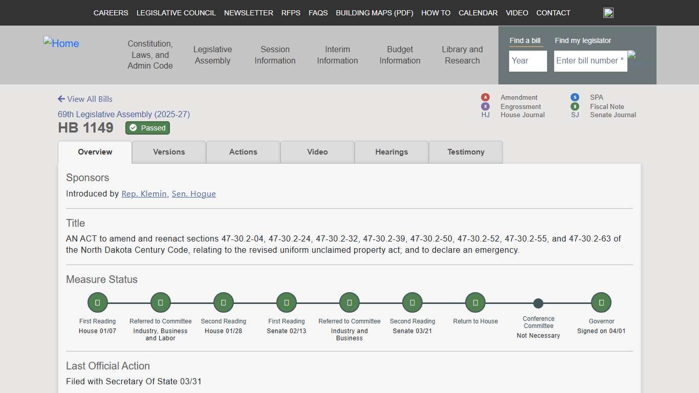Select the Find my legislator tab
The height and width of the screenshot is (393, 699).
[x=582, y=40]
